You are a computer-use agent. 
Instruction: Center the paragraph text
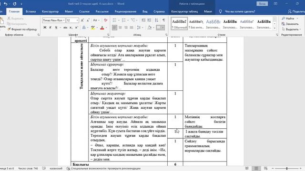click(120, 28)
